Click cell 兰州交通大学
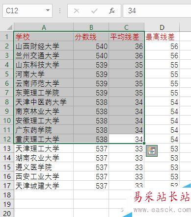 click(x=44, y=55)
